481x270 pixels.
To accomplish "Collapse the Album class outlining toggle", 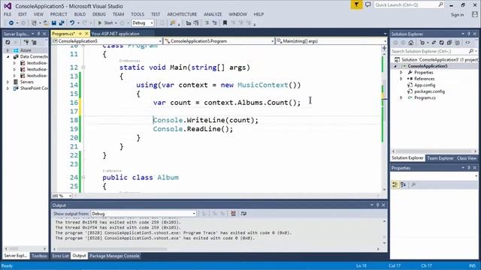I will [83, 177].
